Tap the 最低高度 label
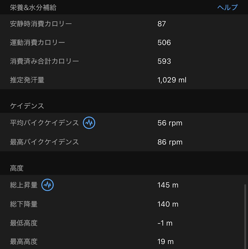 (24, 223)
